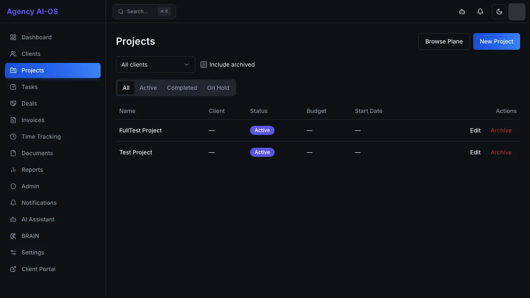The width and height of the screenshot is (530, 298).
Task: Switch to the On Hold tab
Action: point(218,88)
